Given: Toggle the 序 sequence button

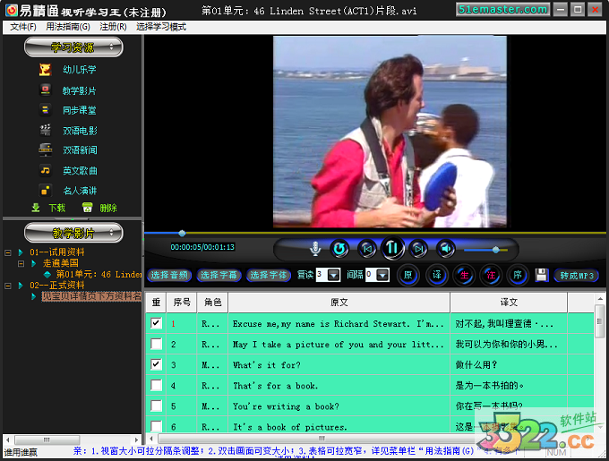Looking at the screenshot, I should pos(518,275).
